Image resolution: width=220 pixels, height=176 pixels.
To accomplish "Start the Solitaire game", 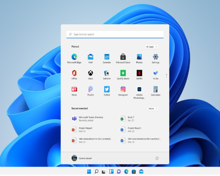I will click(x=107, y=75).
